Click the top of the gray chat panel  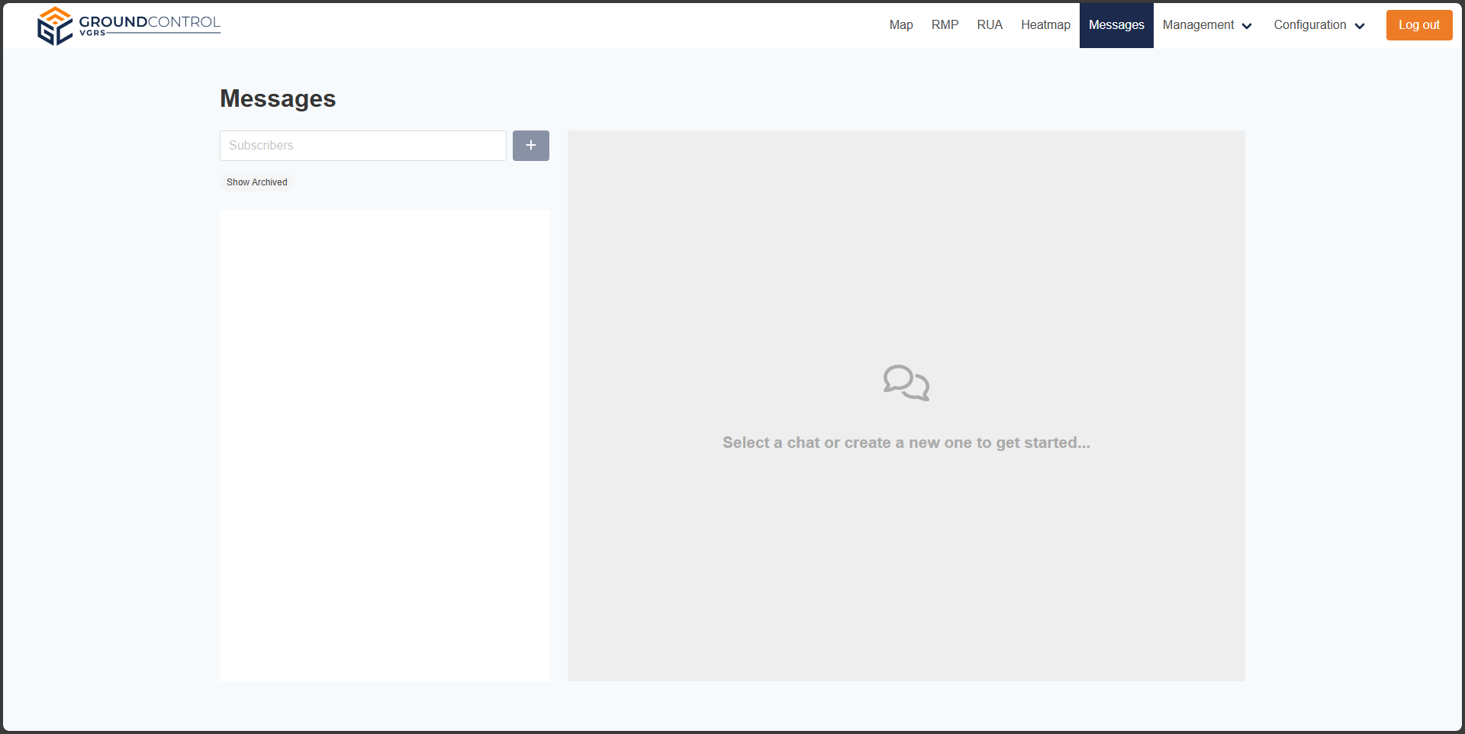tap(906, 153)
